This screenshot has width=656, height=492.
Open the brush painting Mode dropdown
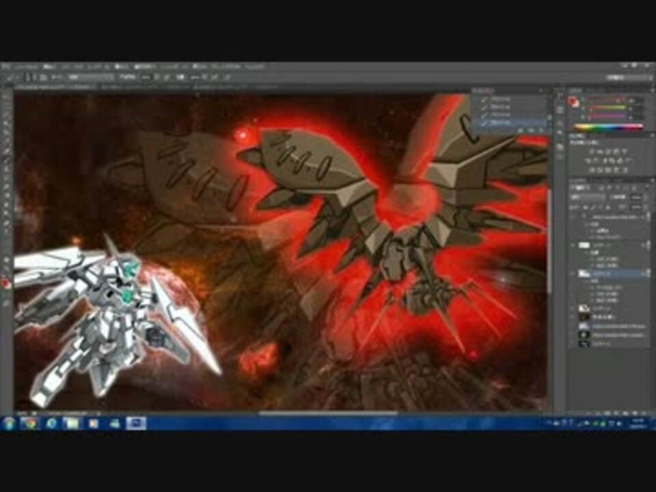(x=90, y=77)
